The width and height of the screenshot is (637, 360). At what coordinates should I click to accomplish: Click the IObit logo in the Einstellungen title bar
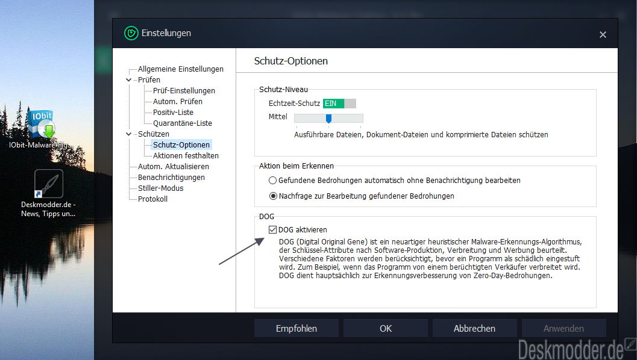(131, 33)
